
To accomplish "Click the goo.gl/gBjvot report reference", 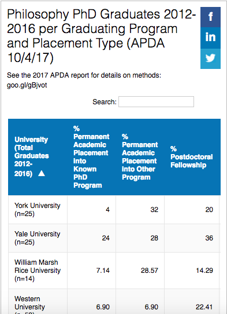I will (27, 86).
